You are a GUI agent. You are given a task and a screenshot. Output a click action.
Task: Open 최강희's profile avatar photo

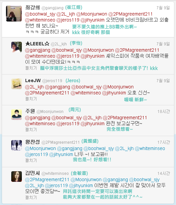click(14, 14)
